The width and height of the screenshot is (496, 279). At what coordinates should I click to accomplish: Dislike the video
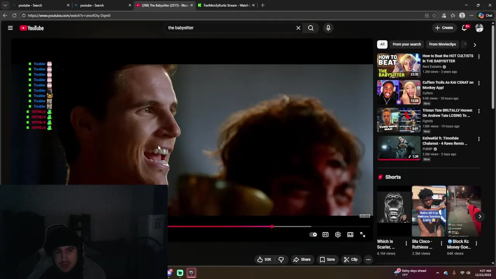[281, 260]
